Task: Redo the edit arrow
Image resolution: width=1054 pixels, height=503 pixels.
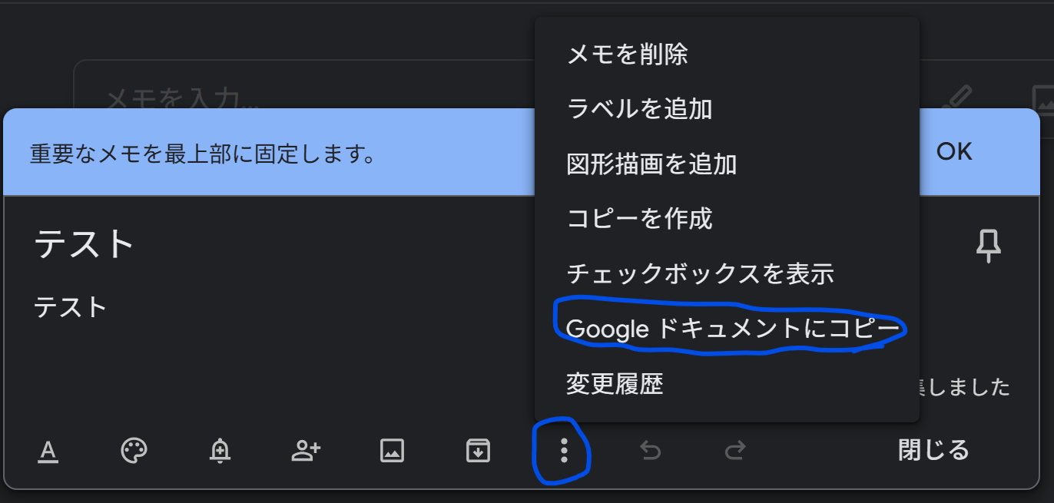Action: coord(735,451)
